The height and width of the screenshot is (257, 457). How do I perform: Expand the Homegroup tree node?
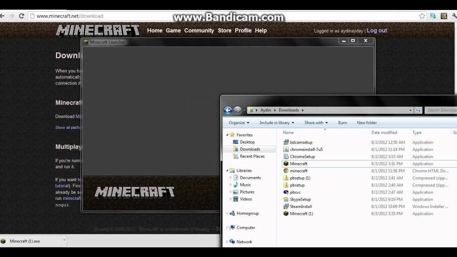pyautogui.click(x=227, y=213)
